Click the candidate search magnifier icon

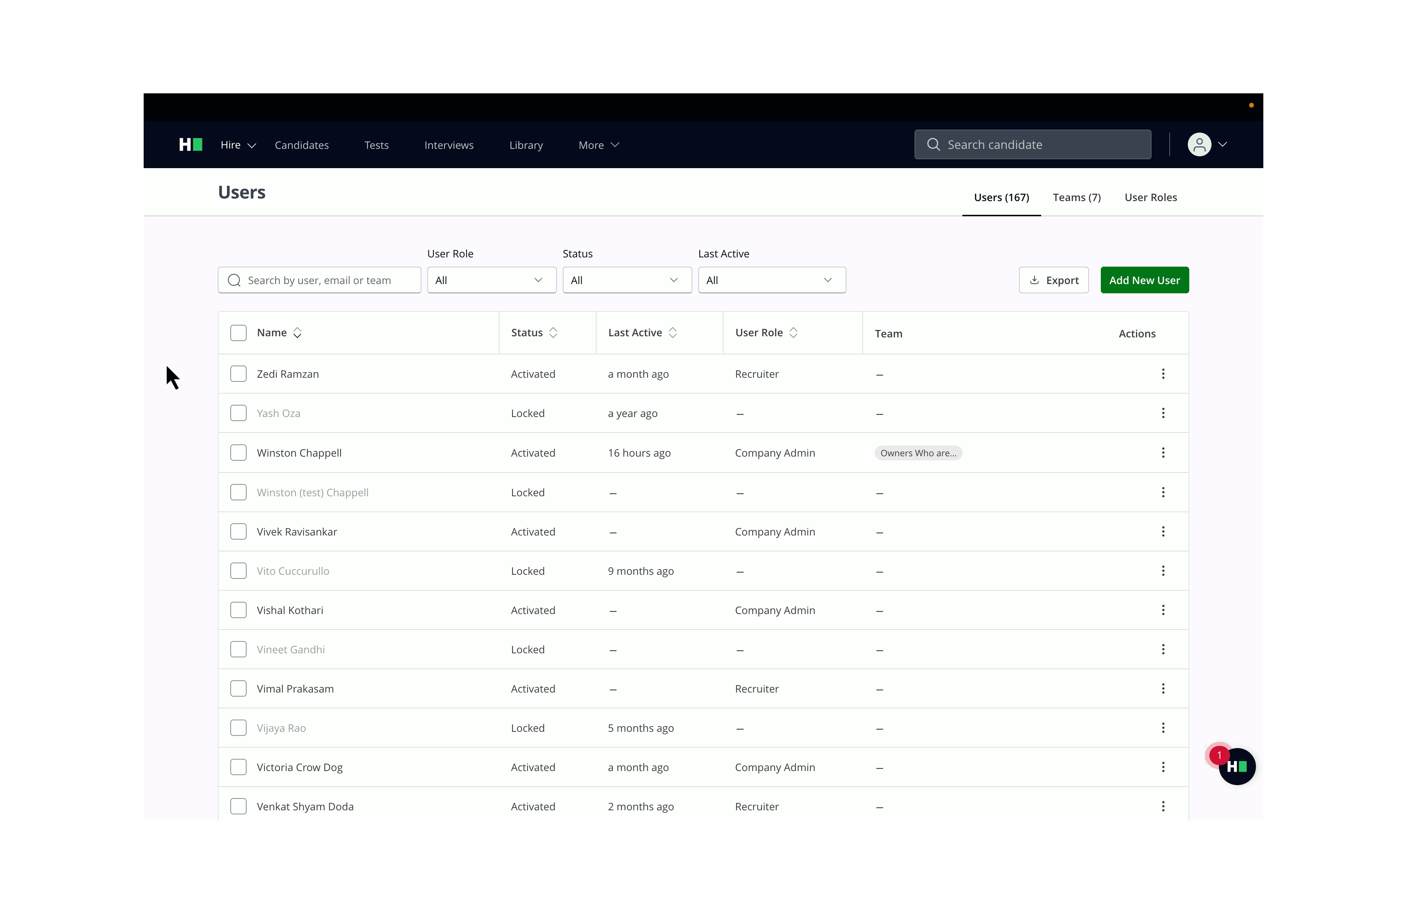coord(933,145)
